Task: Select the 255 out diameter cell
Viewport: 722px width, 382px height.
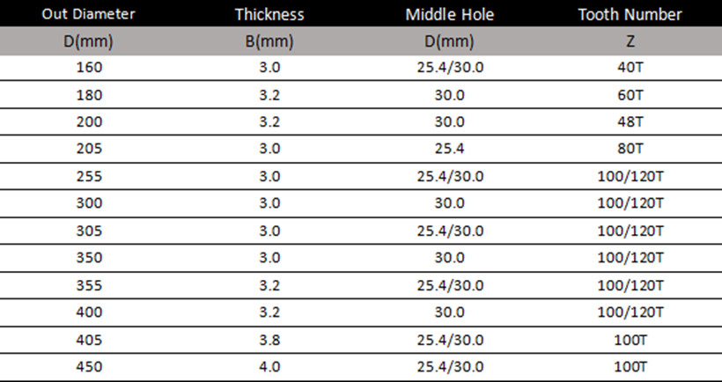Action: point(89,176)
